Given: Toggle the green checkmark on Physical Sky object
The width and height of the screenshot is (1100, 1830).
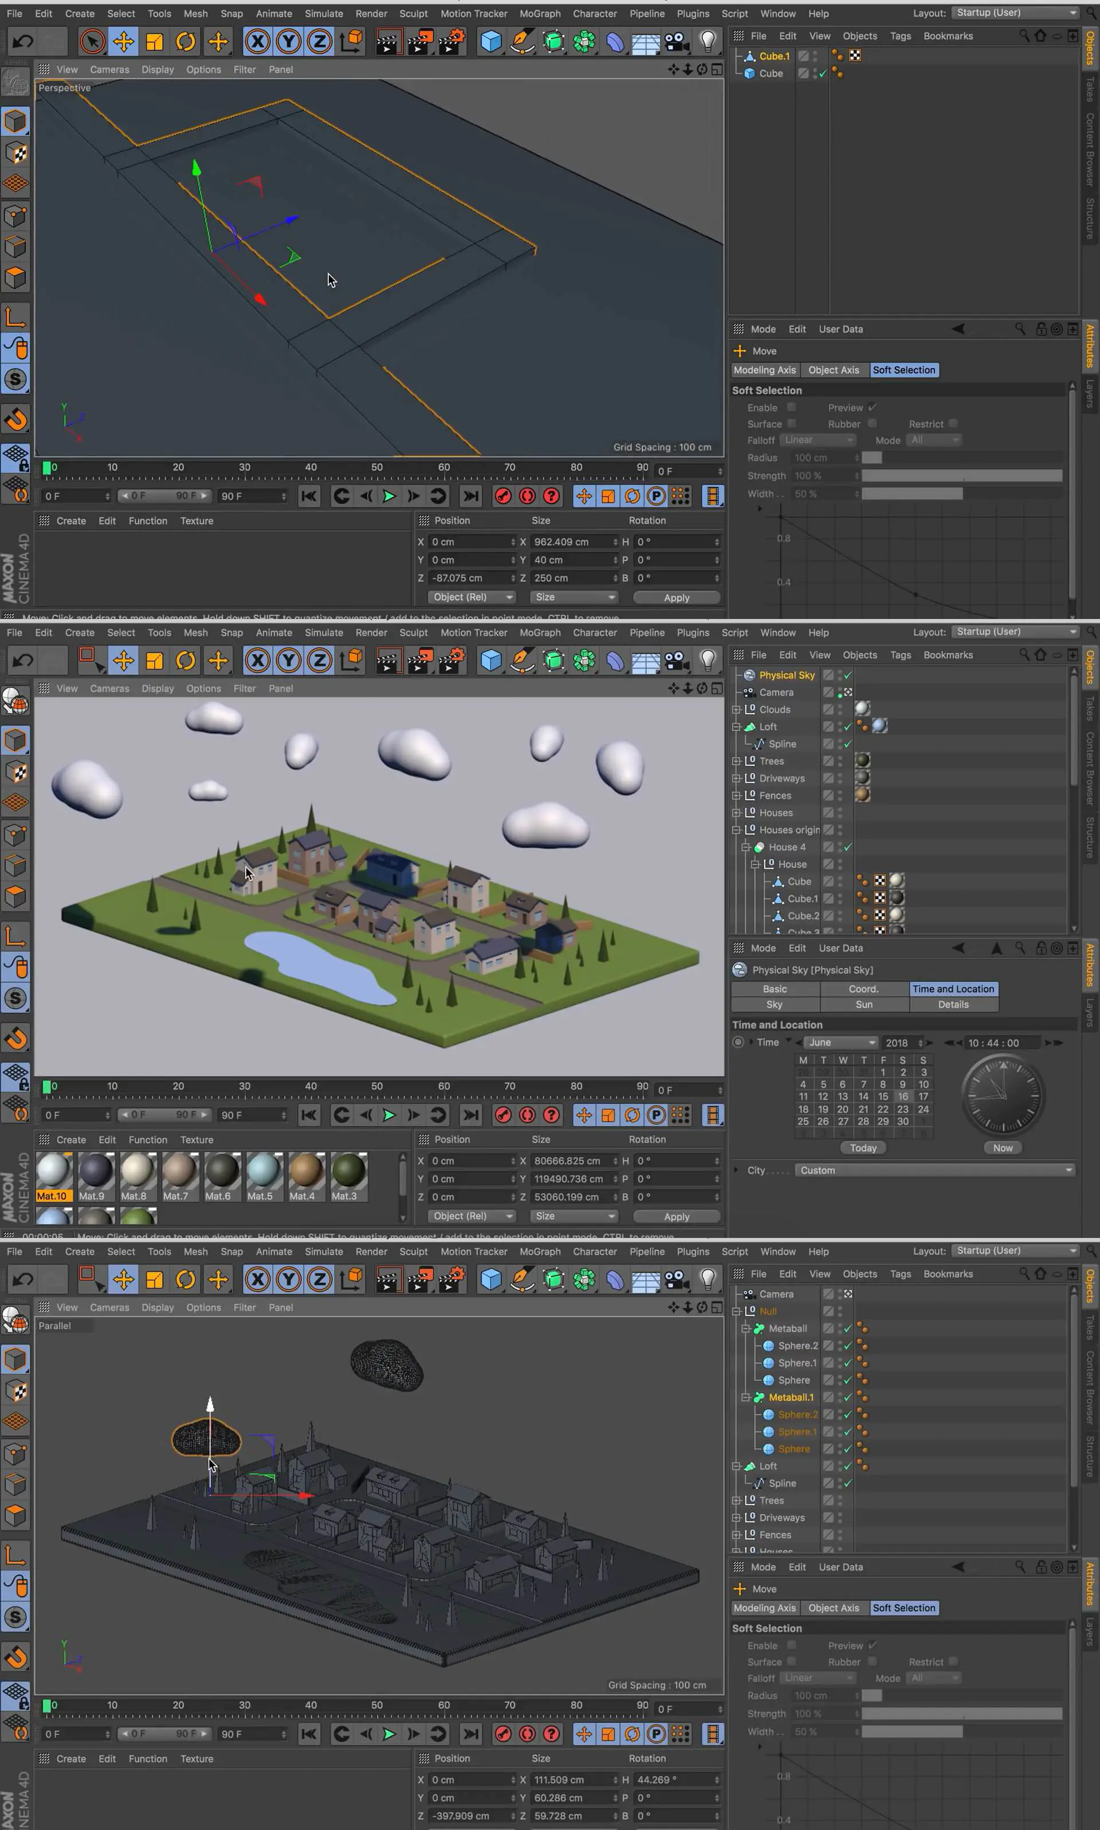Looking at the screenshot, I should tap(848, 676).
